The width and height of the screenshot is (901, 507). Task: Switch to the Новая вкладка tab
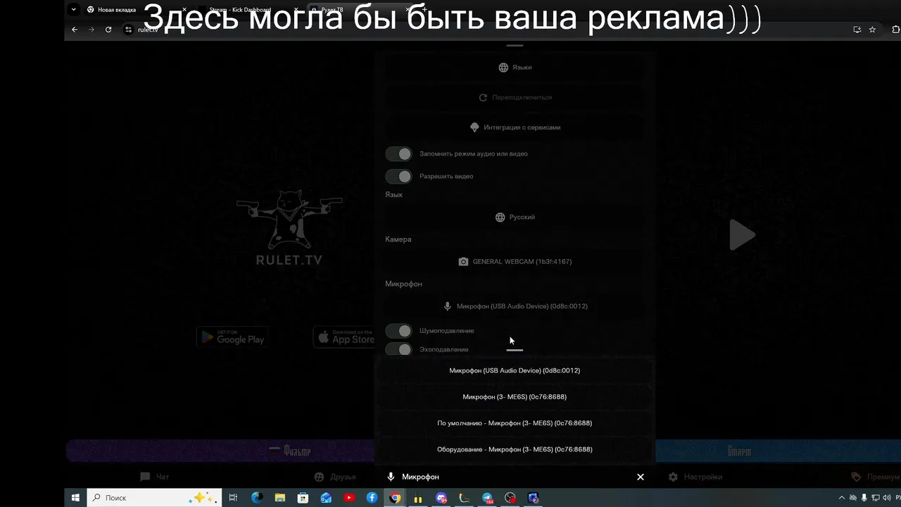(x=135, y=10)
